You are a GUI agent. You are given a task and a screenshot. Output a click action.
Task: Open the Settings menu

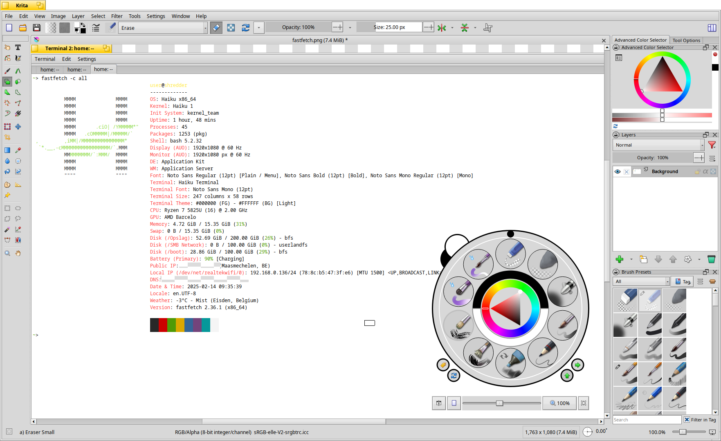(x=156, y=16)
